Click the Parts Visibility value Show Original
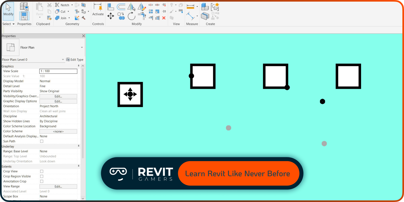404x202 pixels. [49, 91]
